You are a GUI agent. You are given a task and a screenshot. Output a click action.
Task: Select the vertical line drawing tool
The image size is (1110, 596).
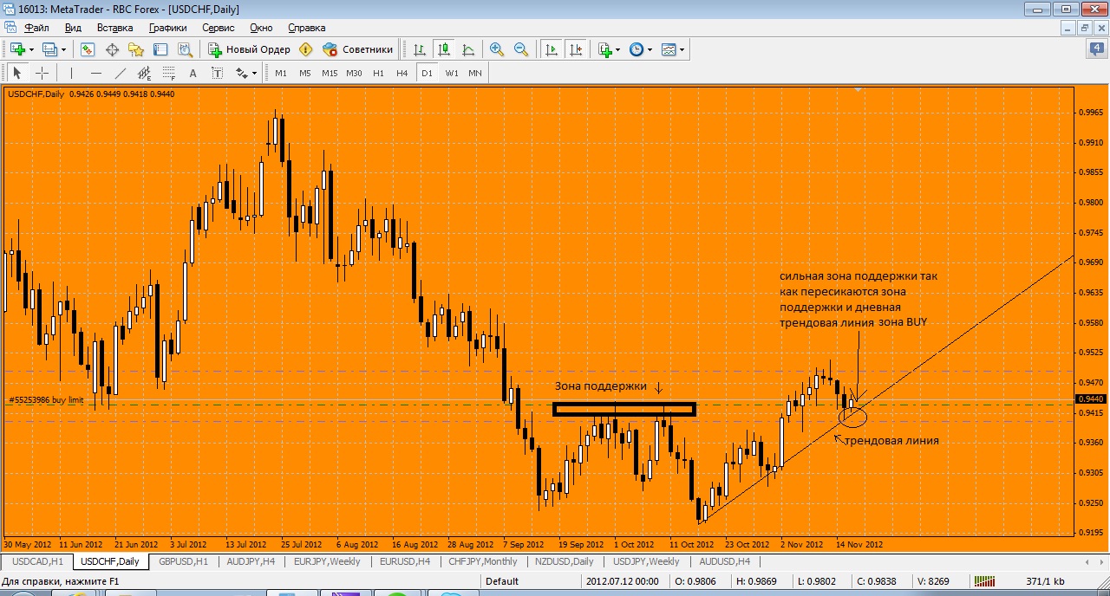coord(71,74)
